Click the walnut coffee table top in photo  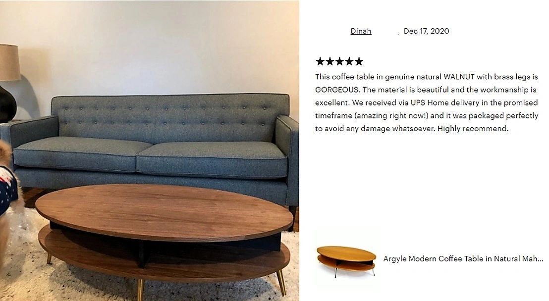tap(164, 211)
